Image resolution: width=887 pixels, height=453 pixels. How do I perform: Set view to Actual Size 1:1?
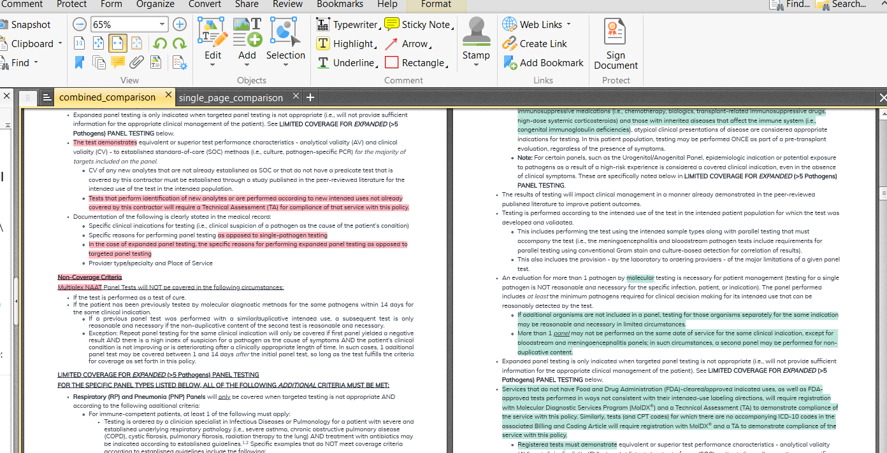tap(80, 43)
